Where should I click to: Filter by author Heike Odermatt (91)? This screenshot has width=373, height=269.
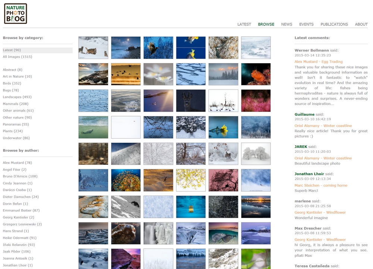point(19,238)
